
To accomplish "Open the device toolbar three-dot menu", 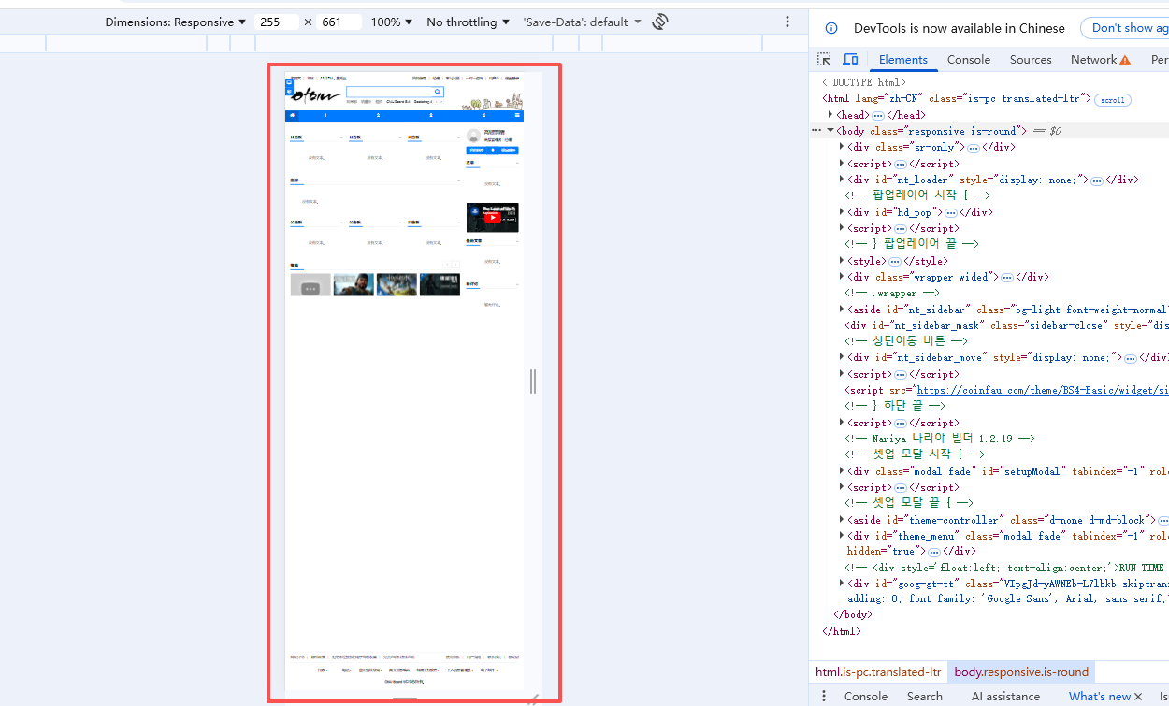I will (787, 22).
